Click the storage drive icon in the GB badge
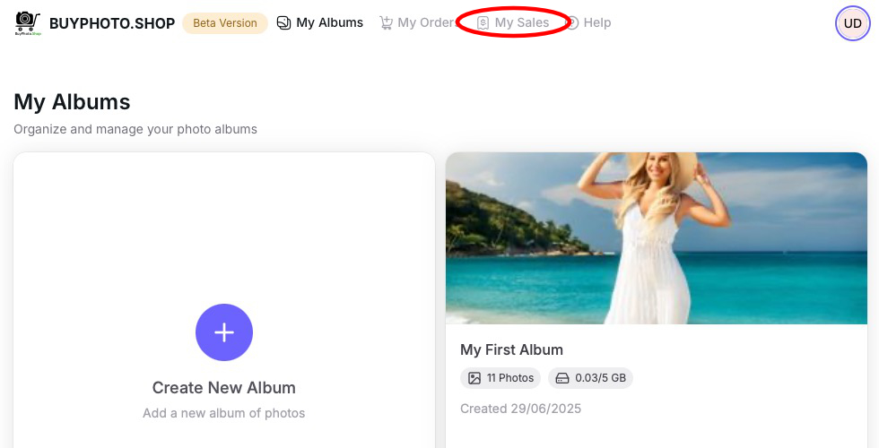Screen dimensions: 879x448 coord(562,378)
